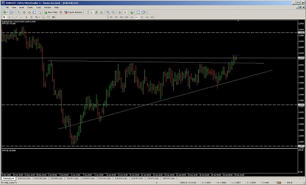Open the Charts menu

30,7
